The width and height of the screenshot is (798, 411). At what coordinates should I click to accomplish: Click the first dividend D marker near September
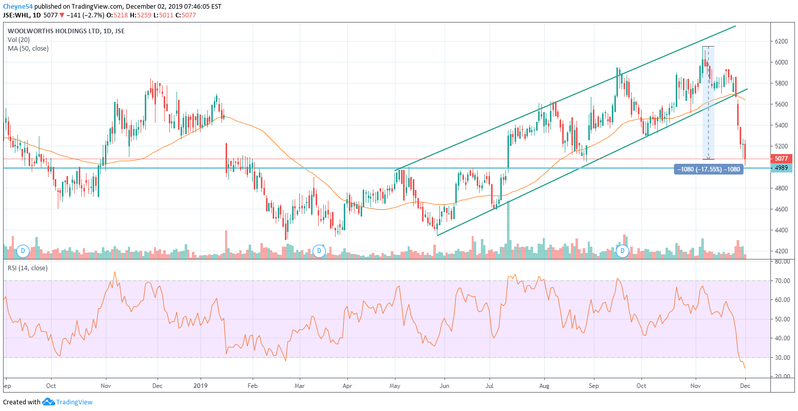(23, 251)
